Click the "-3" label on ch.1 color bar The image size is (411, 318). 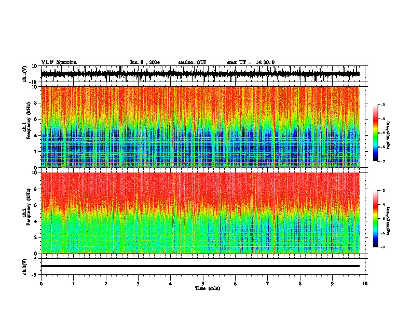(x=383, y=105)
